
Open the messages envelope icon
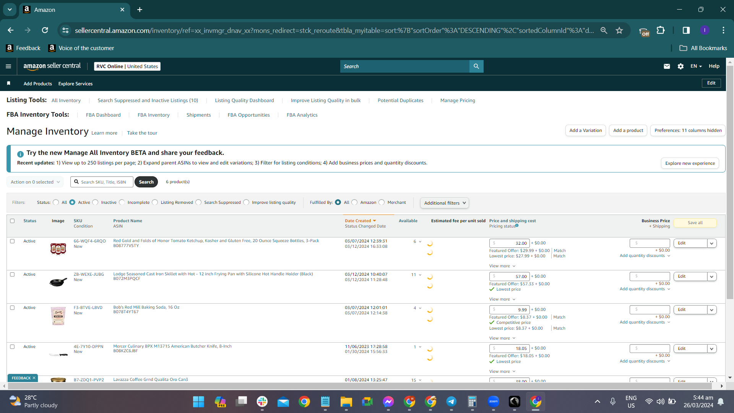(667, 66)
